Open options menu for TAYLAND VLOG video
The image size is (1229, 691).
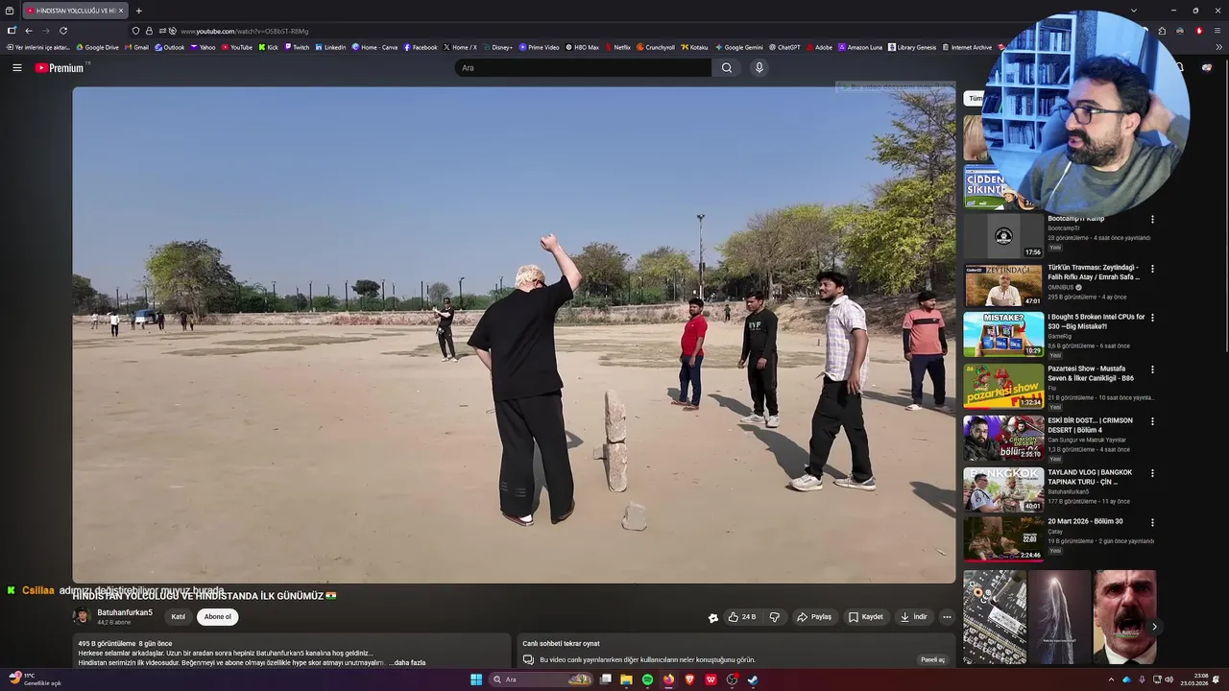point(1152,473)
